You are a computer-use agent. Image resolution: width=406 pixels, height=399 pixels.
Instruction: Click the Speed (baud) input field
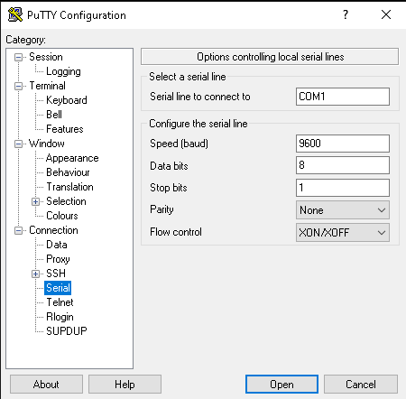(x=343, y=144)
